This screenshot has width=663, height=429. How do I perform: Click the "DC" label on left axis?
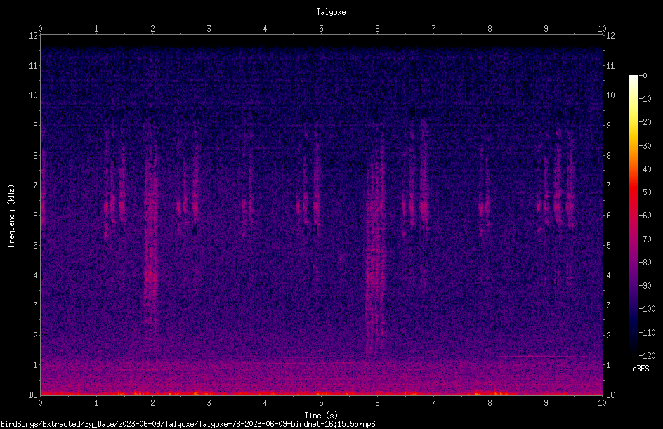click(33, 395)
